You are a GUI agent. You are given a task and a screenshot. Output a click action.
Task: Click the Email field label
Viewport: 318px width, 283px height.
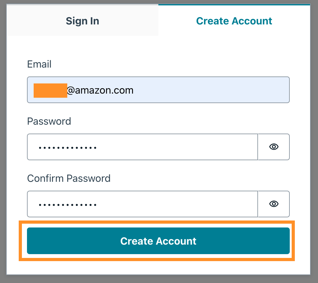pyautogui.click(x=39, y=64)
